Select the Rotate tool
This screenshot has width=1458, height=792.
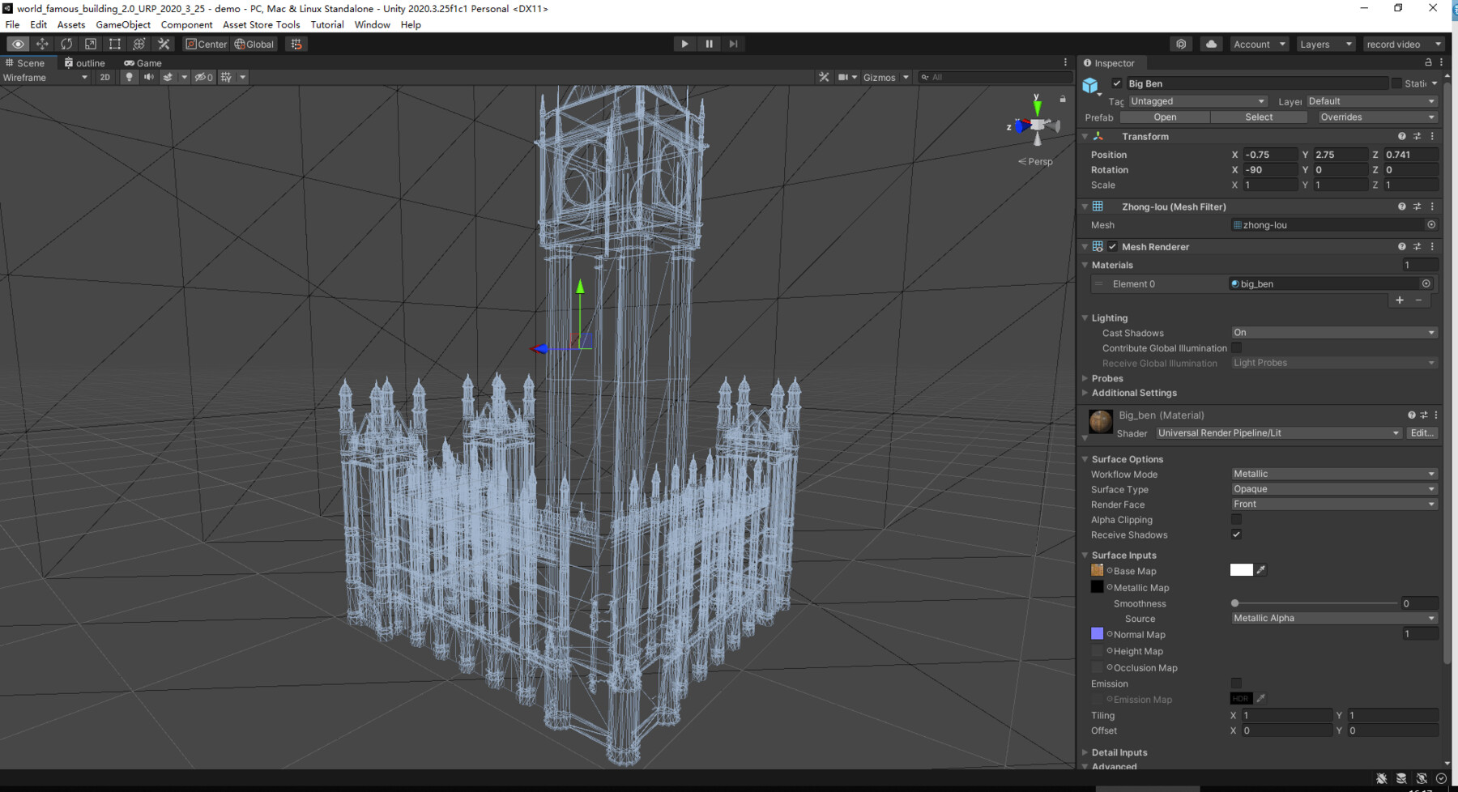[66, 44]
